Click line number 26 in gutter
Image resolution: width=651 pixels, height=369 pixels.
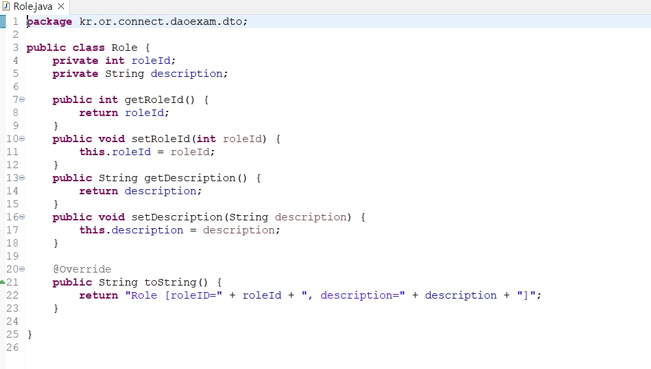click(12, 347)
